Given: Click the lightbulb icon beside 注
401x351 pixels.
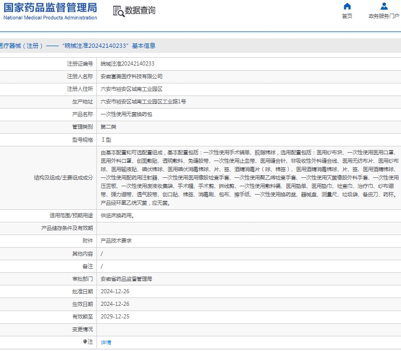Looking at the screenshot, I should click(x=85, y=342).
